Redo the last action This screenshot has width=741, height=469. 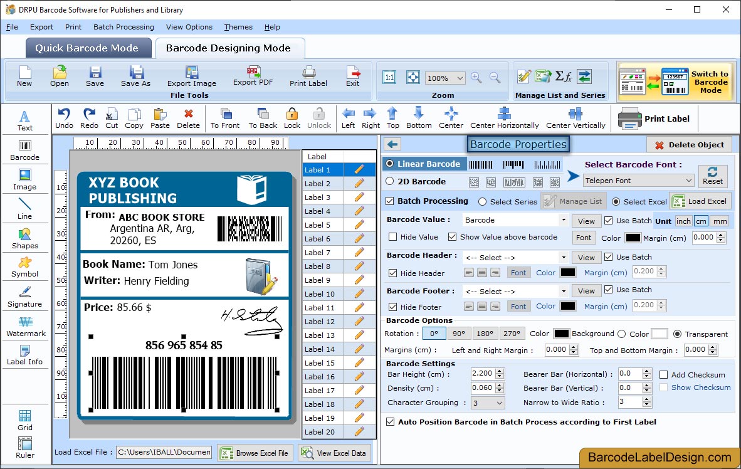click(x=89, y=119)
